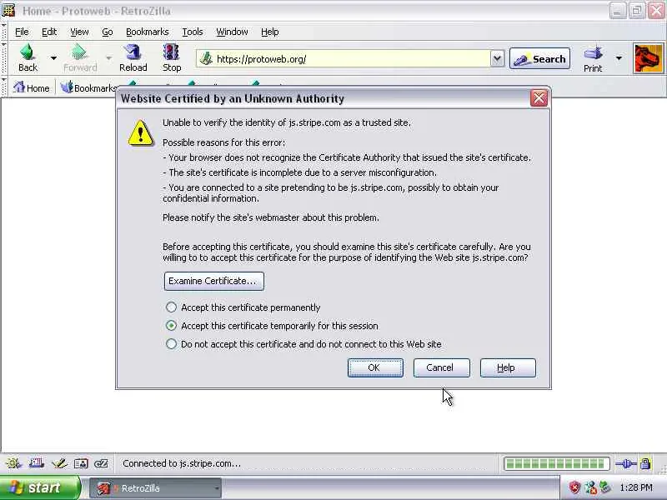Screen dimensions: 667x500
Task: Go back with the Back button
Action: pyautogui.click(x=28, y=58)
